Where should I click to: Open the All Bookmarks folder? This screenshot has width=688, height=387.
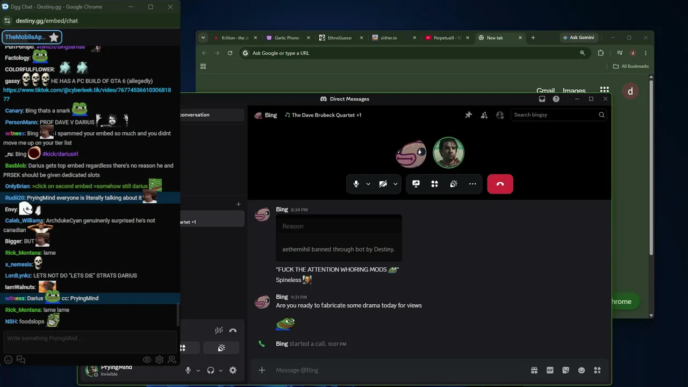click(631, 66)
